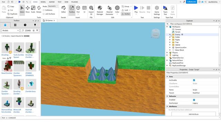
Task: Switch to the AVATAR ribbon tab
Action: (52, 2)
